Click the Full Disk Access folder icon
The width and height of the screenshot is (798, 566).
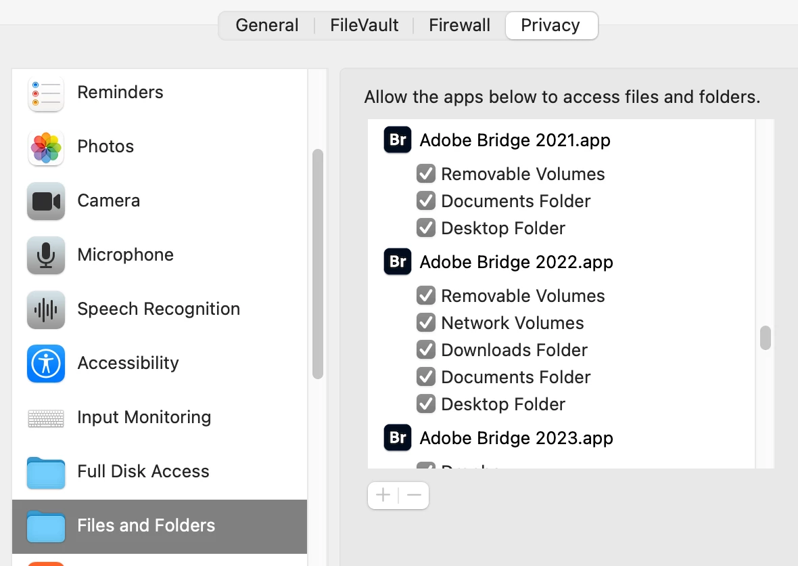(x=46, y=473)
